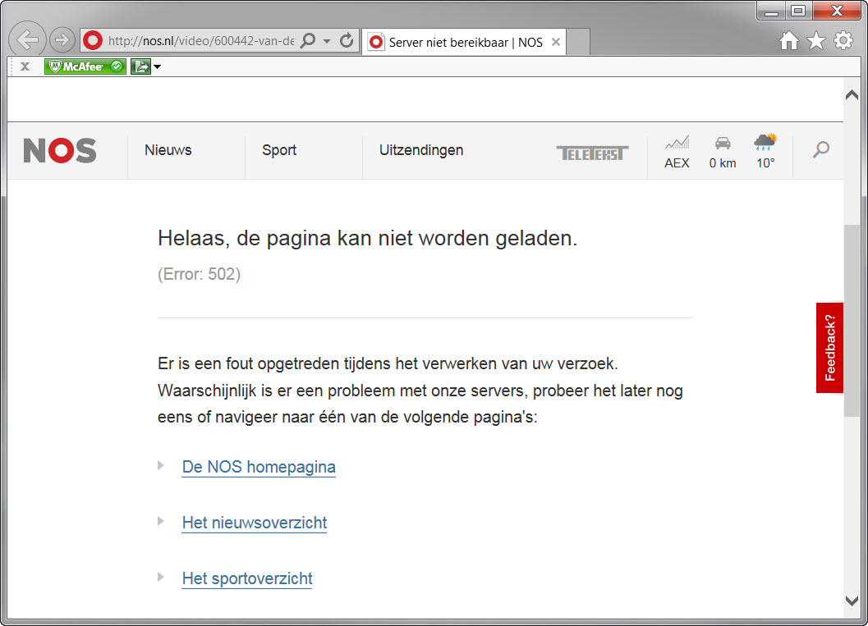Go back with the browser back arrow
Screen dimensions: 868x626
(27, 40)
